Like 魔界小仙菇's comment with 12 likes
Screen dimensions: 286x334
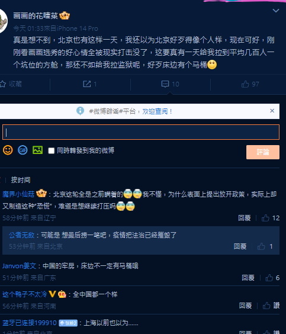pos(271,218)
